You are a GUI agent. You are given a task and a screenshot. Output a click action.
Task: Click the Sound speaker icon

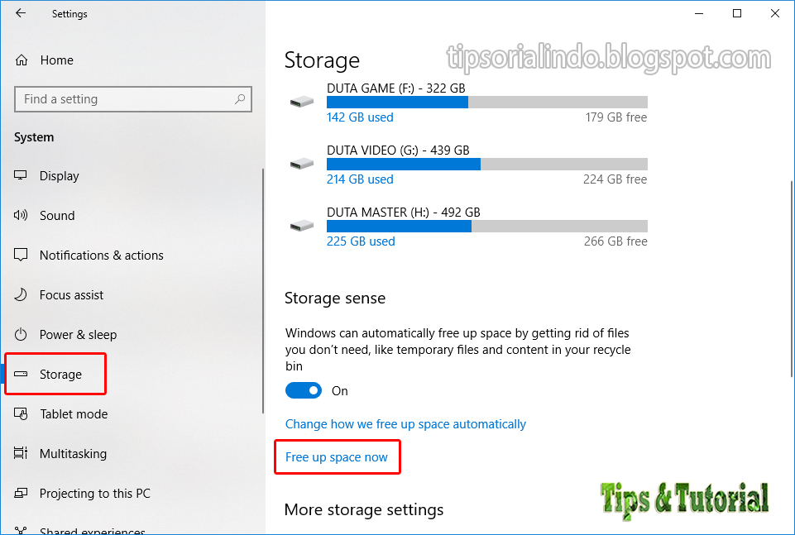(x=21, y=215)
